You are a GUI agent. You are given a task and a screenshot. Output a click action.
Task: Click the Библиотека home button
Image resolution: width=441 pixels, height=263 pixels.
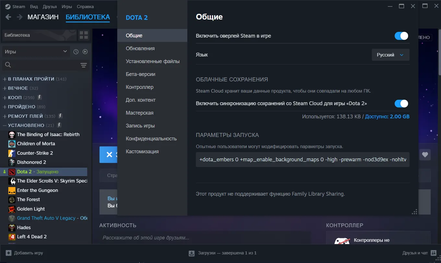pyautogui.click(x=39, y=35)
